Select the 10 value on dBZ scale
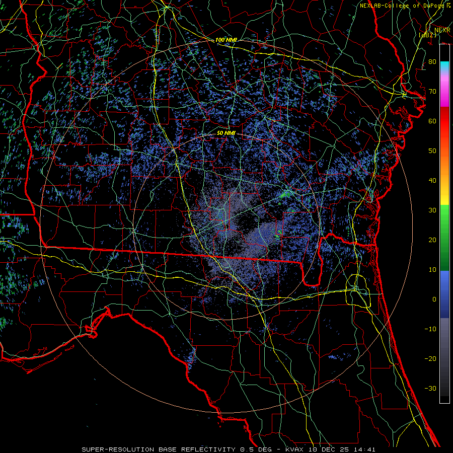 click(x=432, y=270)
